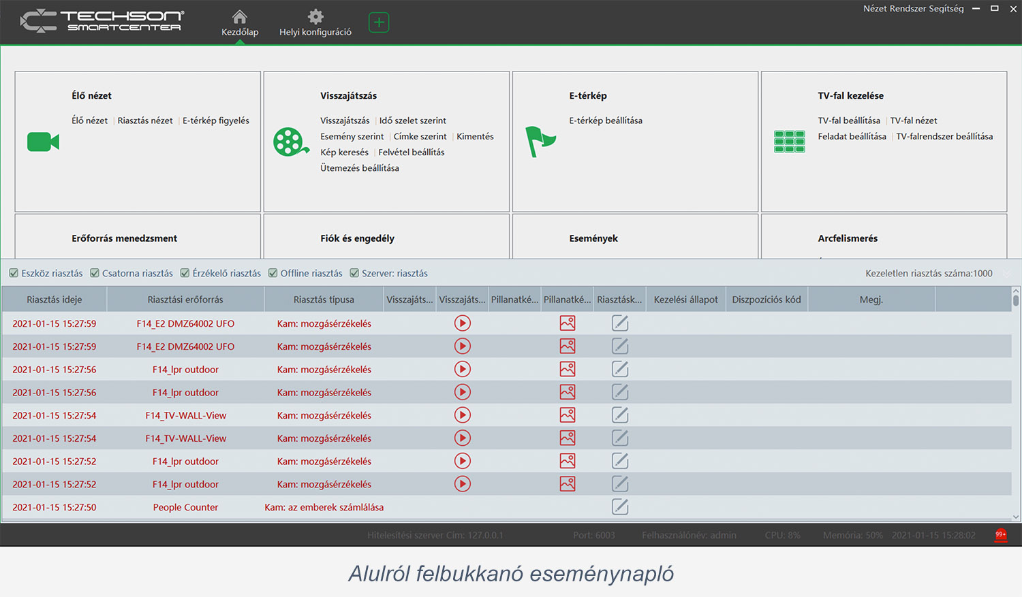1022x597 pixels.
Task: Uncheck the Eszköz riasztás checkbox
Action: 14,274
